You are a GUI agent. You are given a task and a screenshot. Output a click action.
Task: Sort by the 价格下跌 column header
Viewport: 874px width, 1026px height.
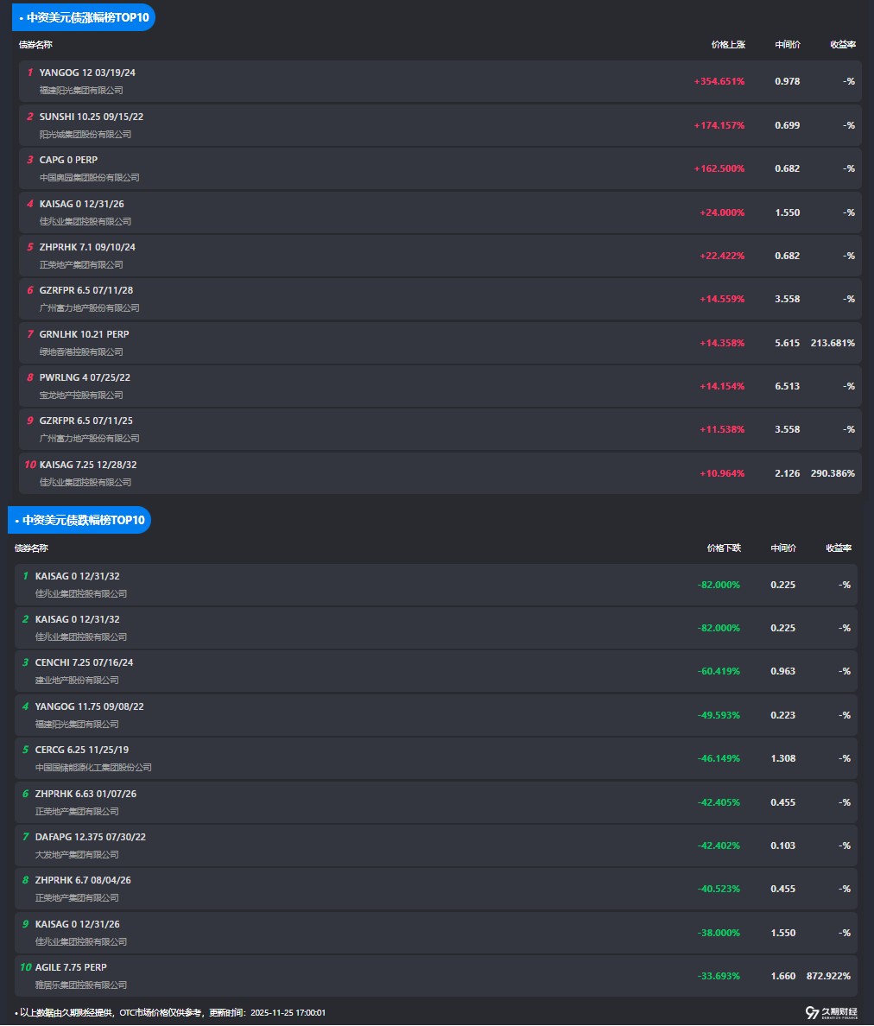click(723, 548)
